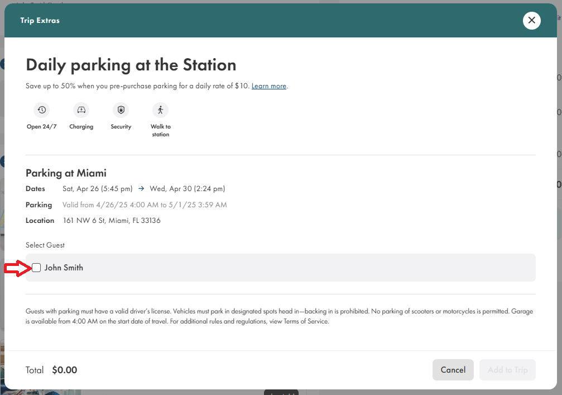The width and height of the screenshot is (562, 395).
Task: Open the Learn more link
Action: 268,86
